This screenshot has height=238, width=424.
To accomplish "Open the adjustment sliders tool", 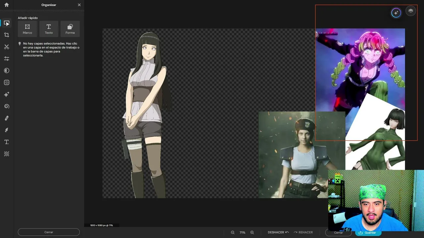I will click(7, 59).
